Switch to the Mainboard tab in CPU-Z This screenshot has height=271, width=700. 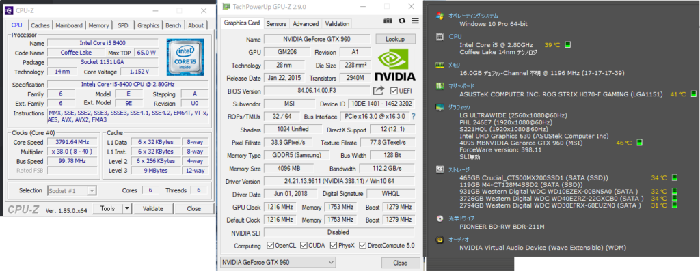tap(69, 25)
